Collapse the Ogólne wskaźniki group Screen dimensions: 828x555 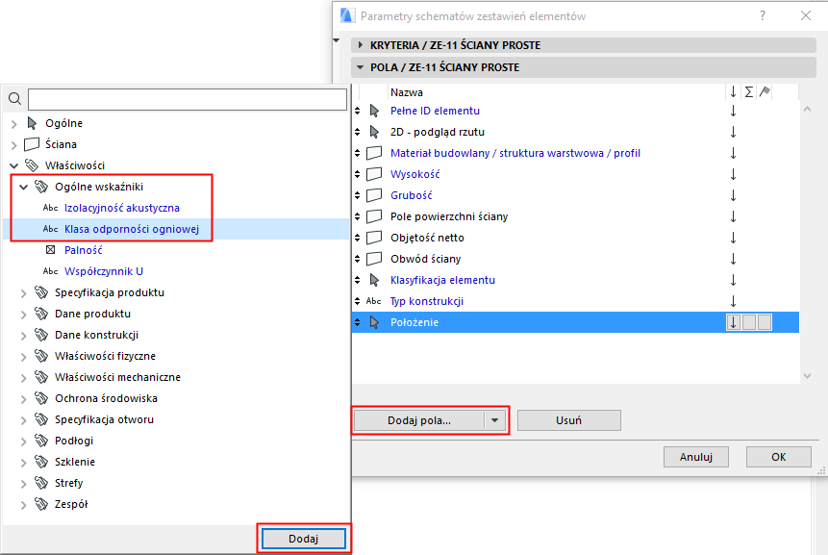(24, 187)
